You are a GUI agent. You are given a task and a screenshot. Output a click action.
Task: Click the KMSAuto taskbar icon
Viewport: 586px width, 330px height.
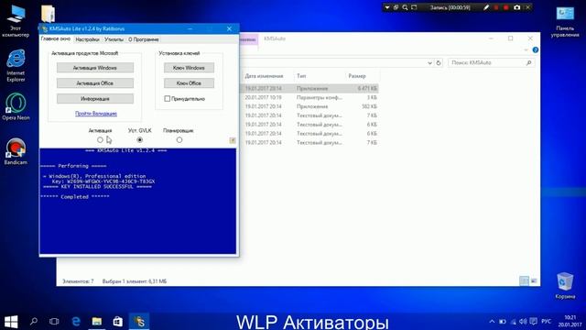pyautogui.click(x=139, y=322)
